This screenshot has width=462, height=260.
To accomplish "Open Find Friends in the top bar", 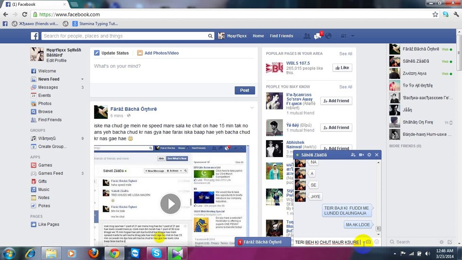I will click(x=282, y=36).
